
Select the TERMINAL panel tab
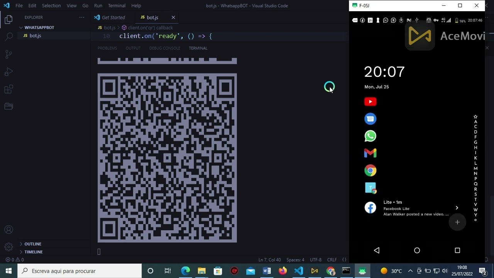[198, 48]
